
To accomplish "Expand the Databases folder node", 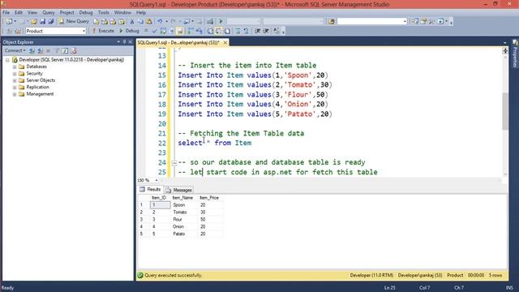I will click(15, 67).
